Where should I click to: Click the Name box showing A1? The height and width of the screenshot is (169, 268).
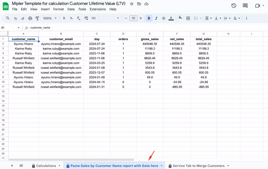point(10,28)
